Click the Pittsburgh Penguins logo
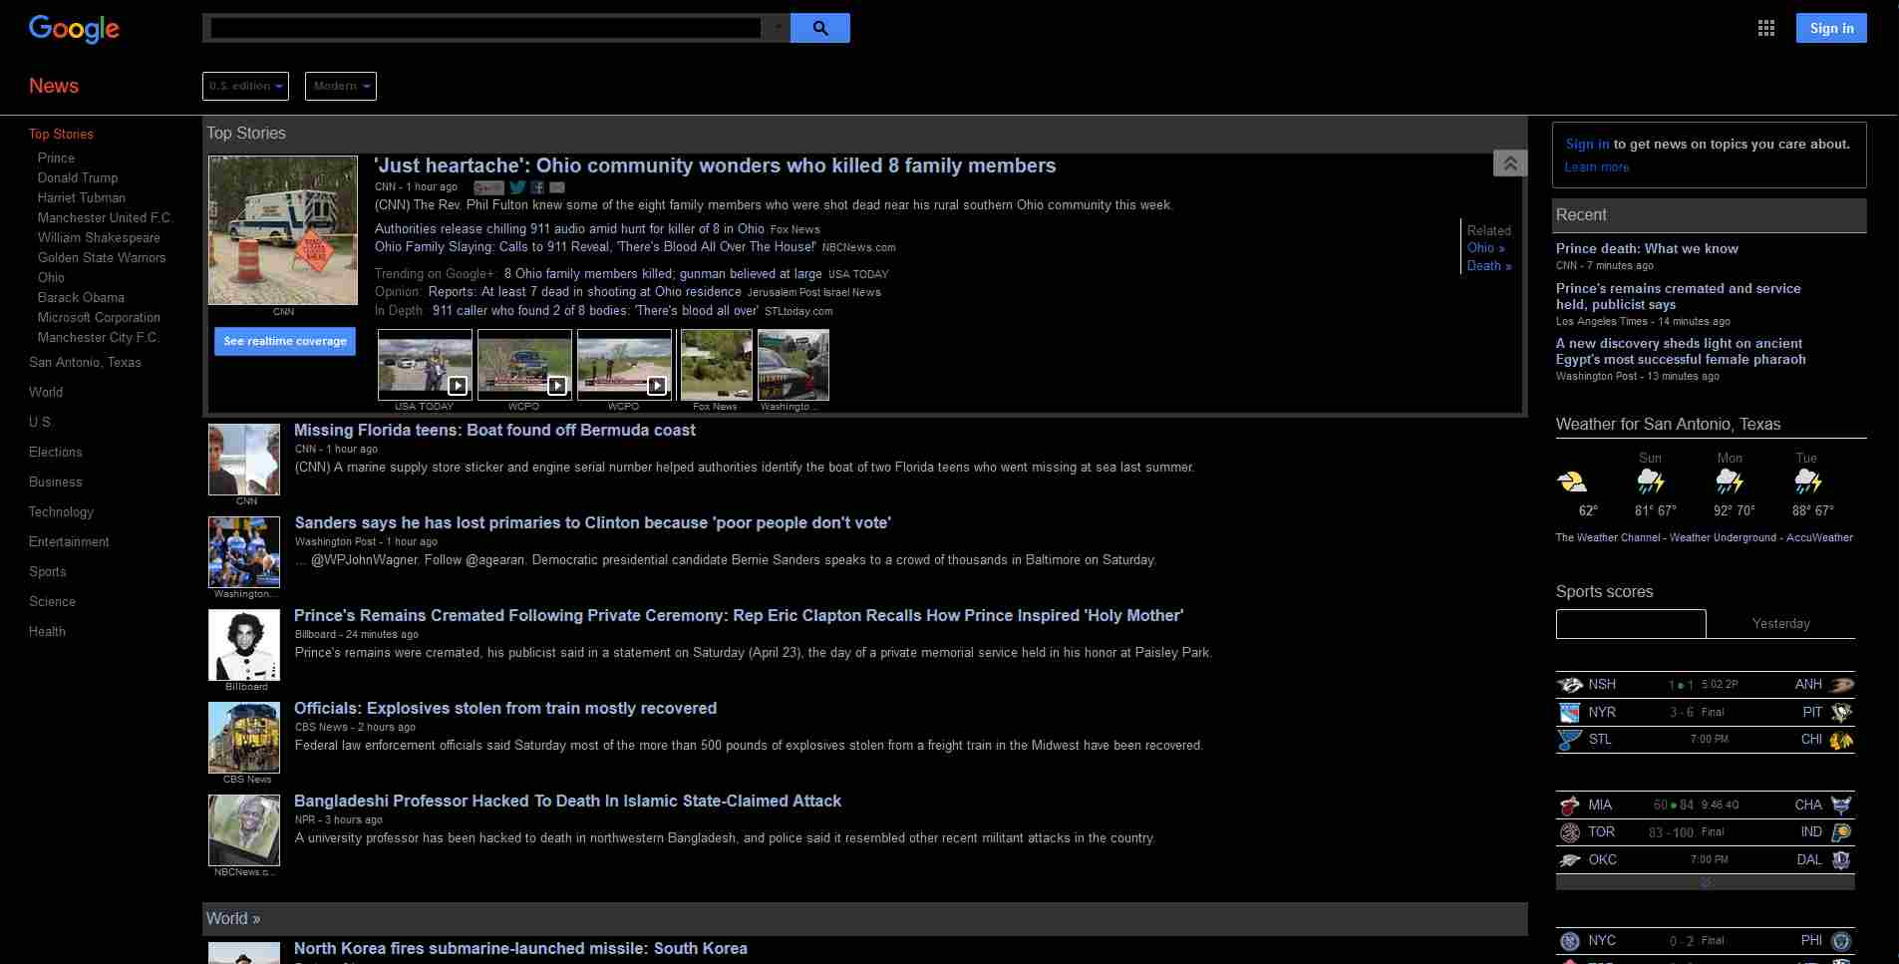The height and width of the screenshot is (964, 1899). 1842,713
